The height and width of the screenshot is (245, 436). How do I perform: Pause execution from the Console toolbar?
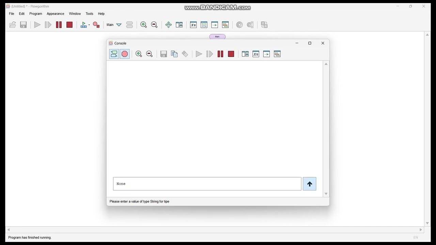[220, 54]
